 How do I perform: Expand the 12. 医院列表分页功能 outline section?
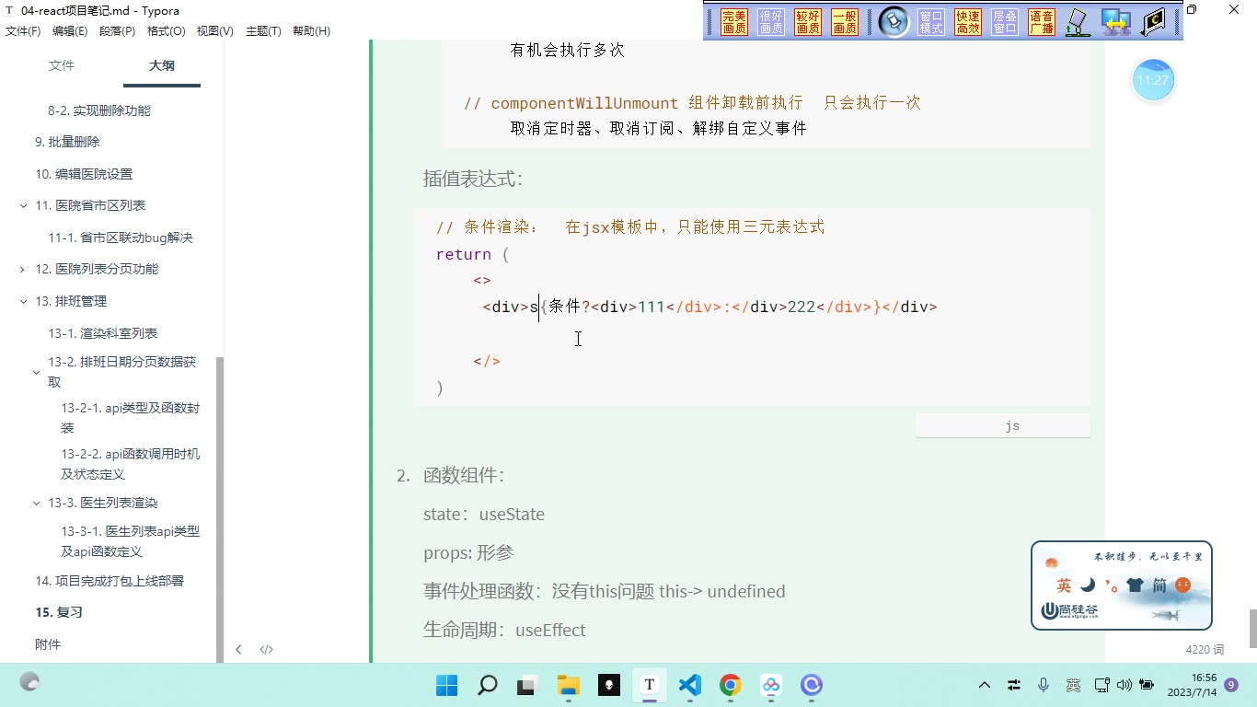23,270
